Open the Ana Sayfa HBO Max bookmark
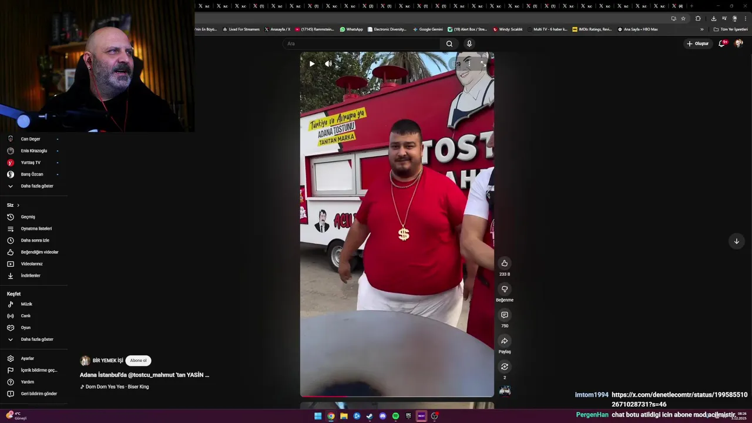 (637, 29)
